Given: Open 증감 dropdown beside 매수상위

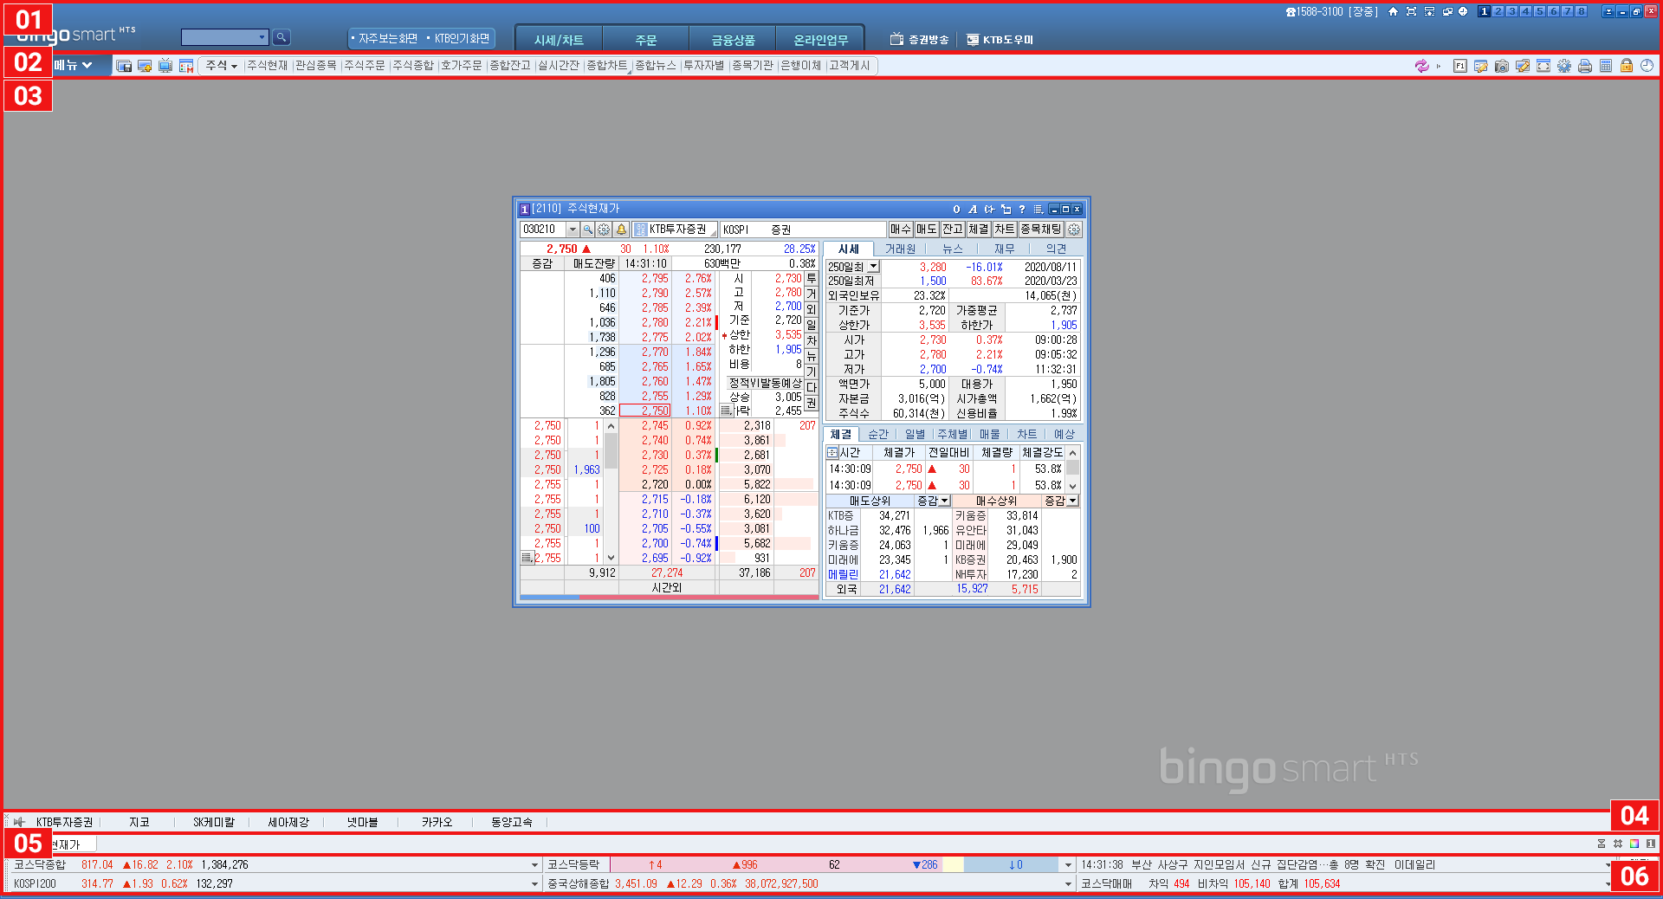Looking at the screenshot, I should point(1072,501).
